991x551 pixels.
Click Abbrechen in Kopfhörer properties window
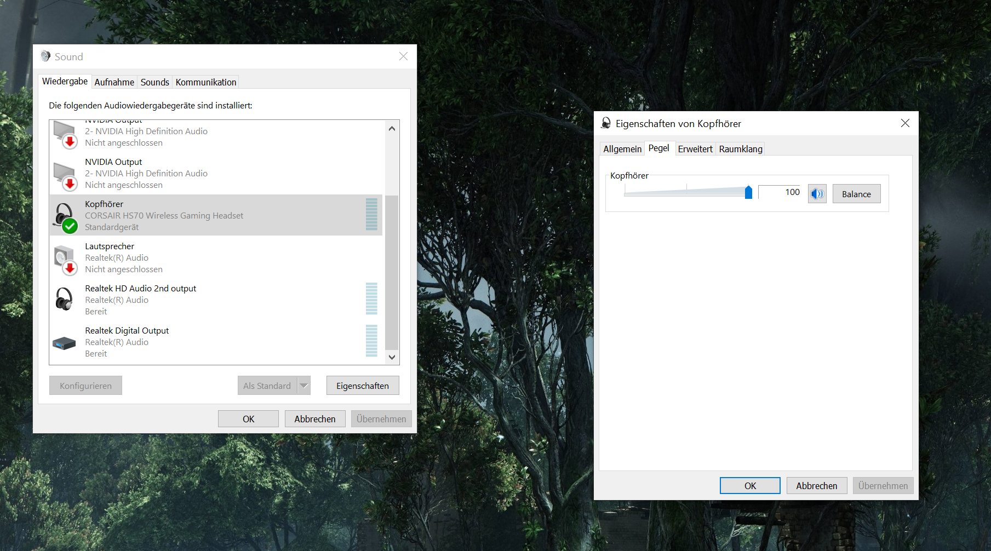816,486
